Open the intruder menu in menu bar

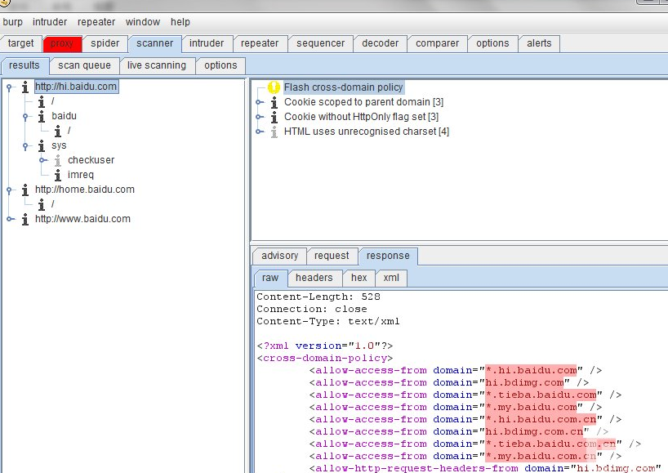[50, 22]
